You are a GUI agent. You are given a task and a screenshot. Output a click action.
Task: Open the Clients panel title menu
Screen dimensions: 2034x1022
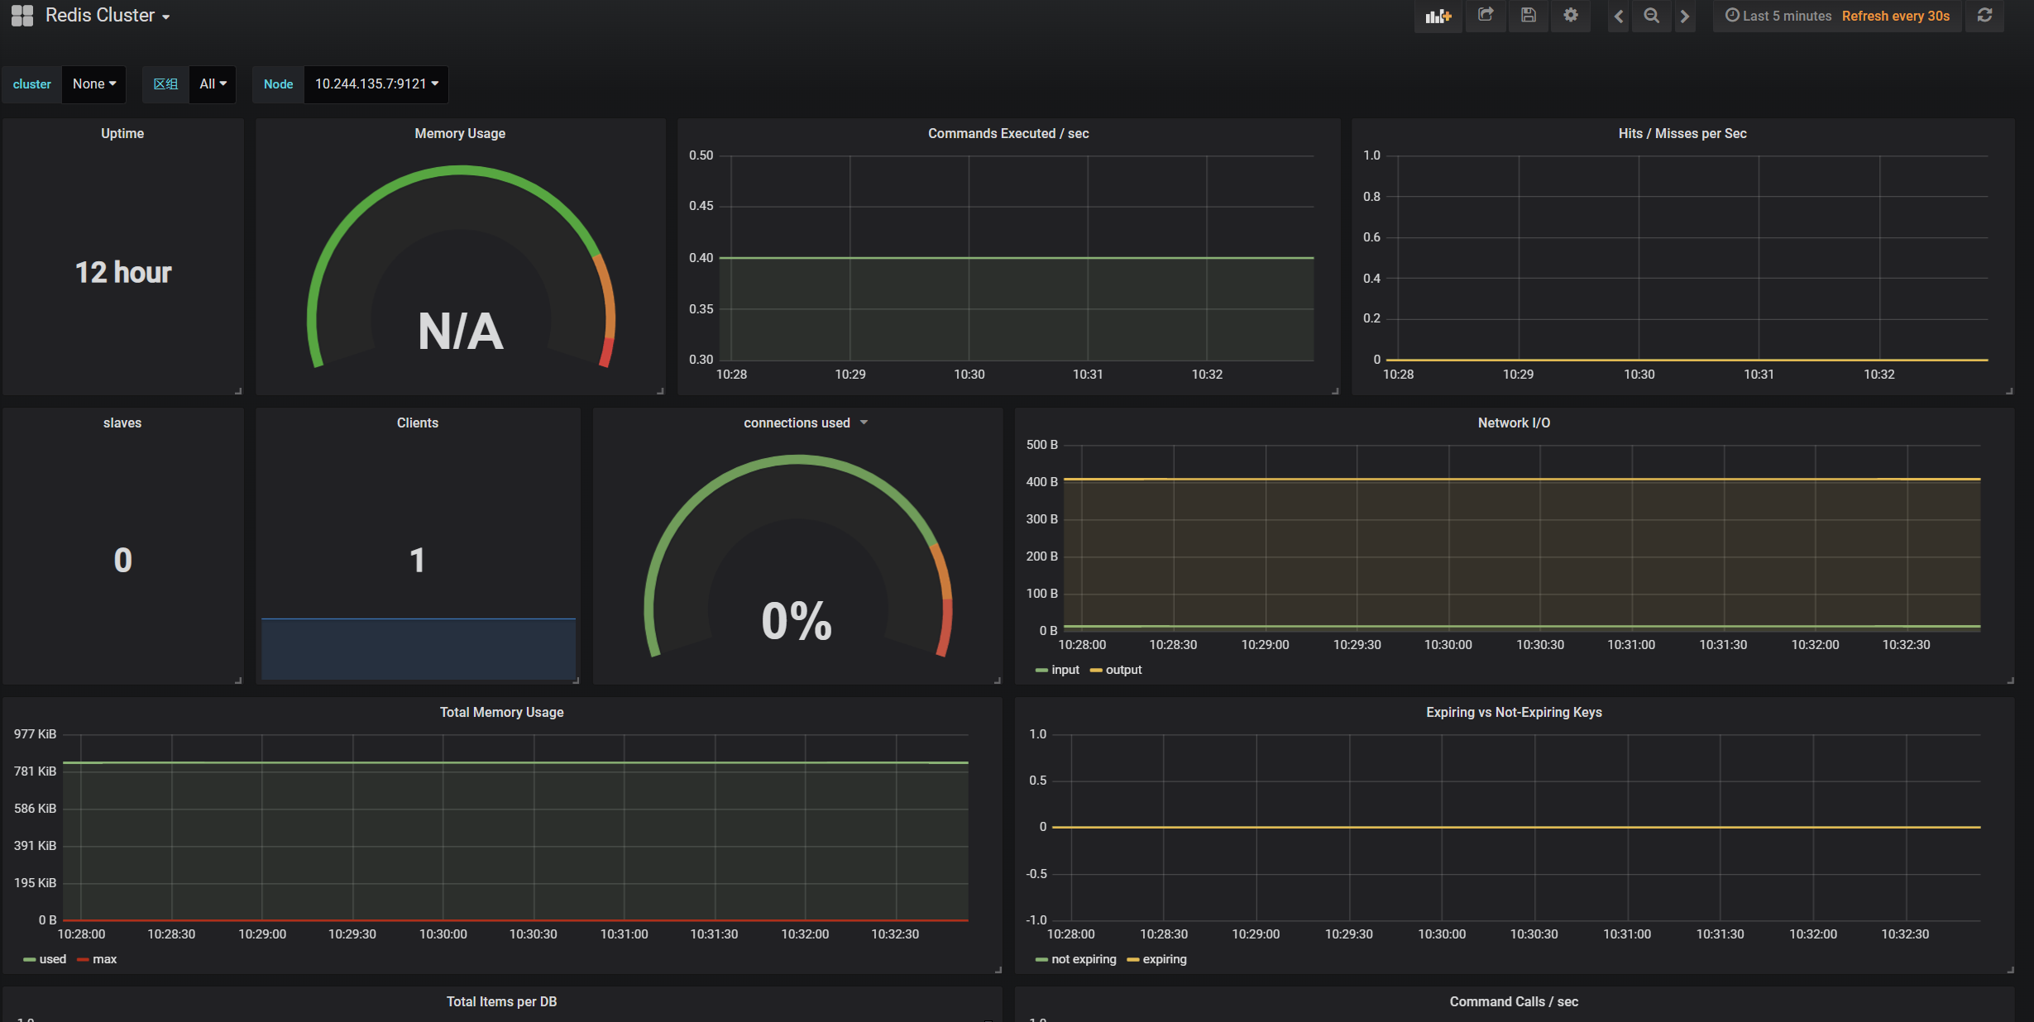point(418,423)
